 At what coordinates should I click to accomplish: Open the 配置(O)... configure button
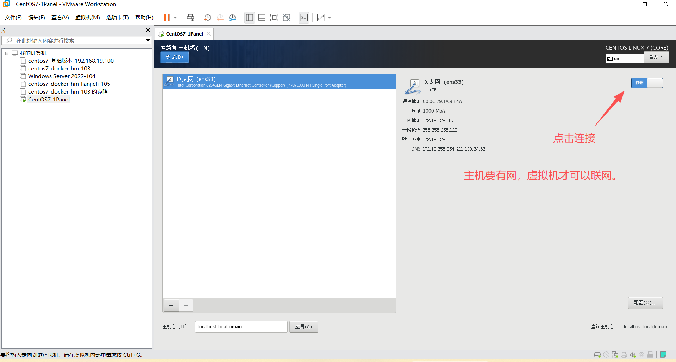645,303
